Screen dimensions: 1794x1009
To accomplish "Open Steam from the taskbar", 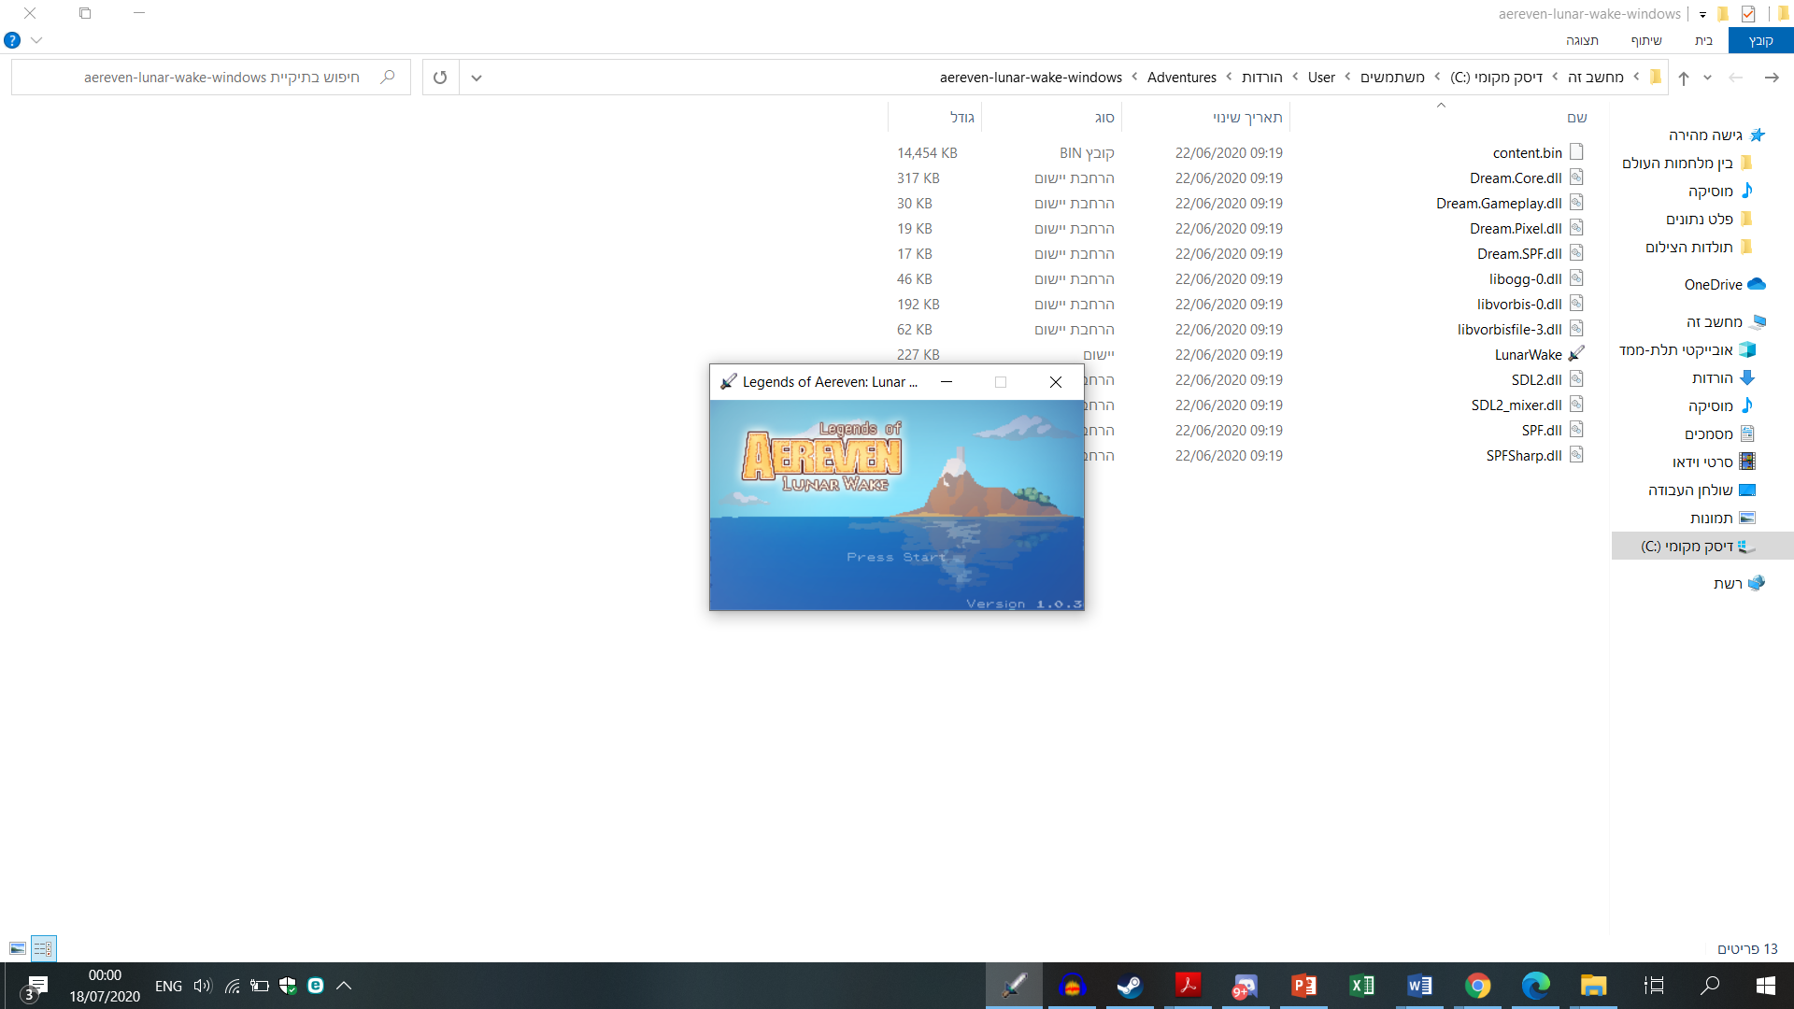I will pyautogui.click(x=1130, y=986).
